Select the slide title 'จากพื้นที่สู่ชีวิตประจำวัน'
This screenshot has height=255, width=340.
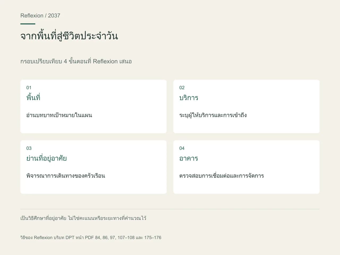pos(69,36)
